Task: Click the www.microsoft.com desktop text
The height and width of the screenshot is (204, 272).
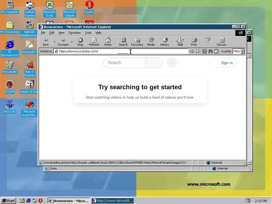Action: (x=209, y=184)
